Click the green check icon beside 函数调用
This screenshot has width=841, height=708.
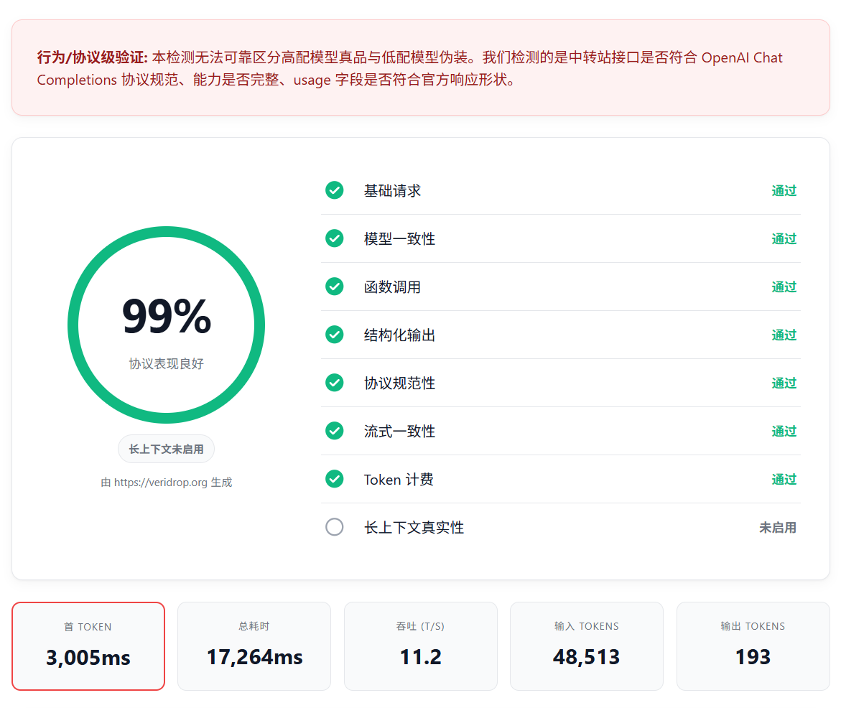tap(334, 287)
